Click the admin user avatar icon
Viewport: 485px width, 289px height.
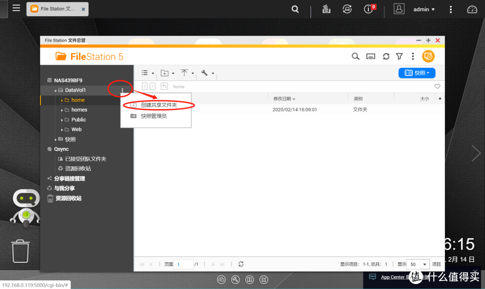tap(399, 9)
